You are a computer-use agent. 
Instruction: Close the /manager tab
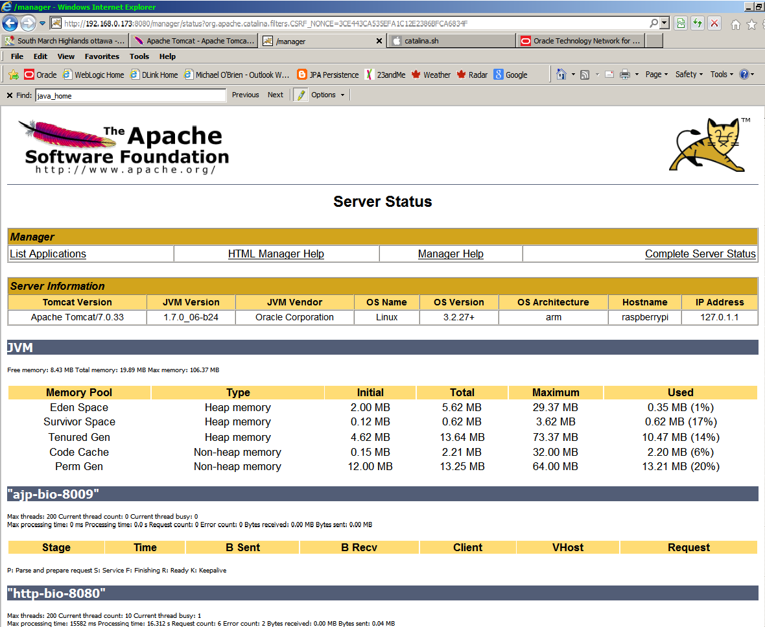click(379, 41)
